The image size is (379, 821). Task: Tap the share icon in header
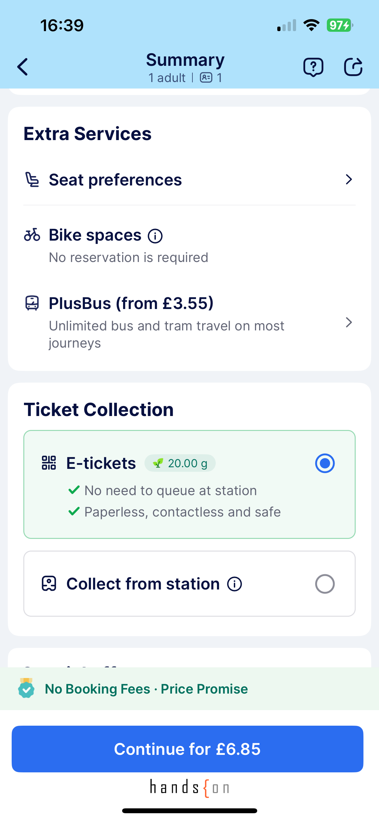click(x=353, y=67)
